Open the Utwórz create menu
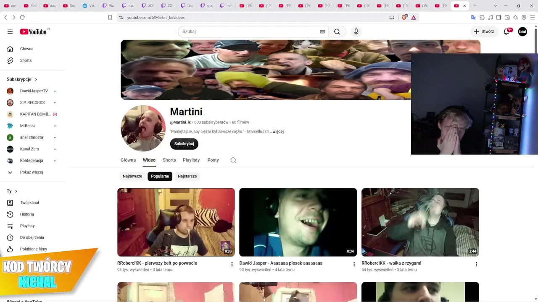 484,31
